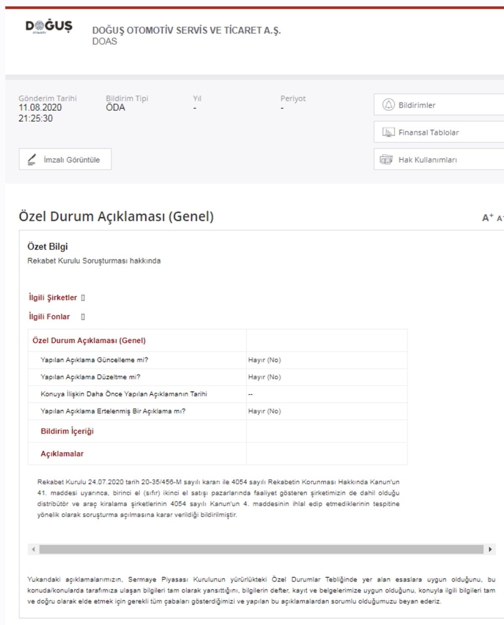This screenshot has width=504, height=625.
Task: Click the company name DOĞUŞ OTOMOTİV SERVİS VE TİCARET A.Ş.
Action: 186,31
